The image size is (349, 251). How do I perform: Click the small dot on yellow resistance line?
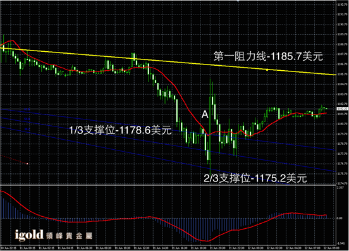(267, 70)
